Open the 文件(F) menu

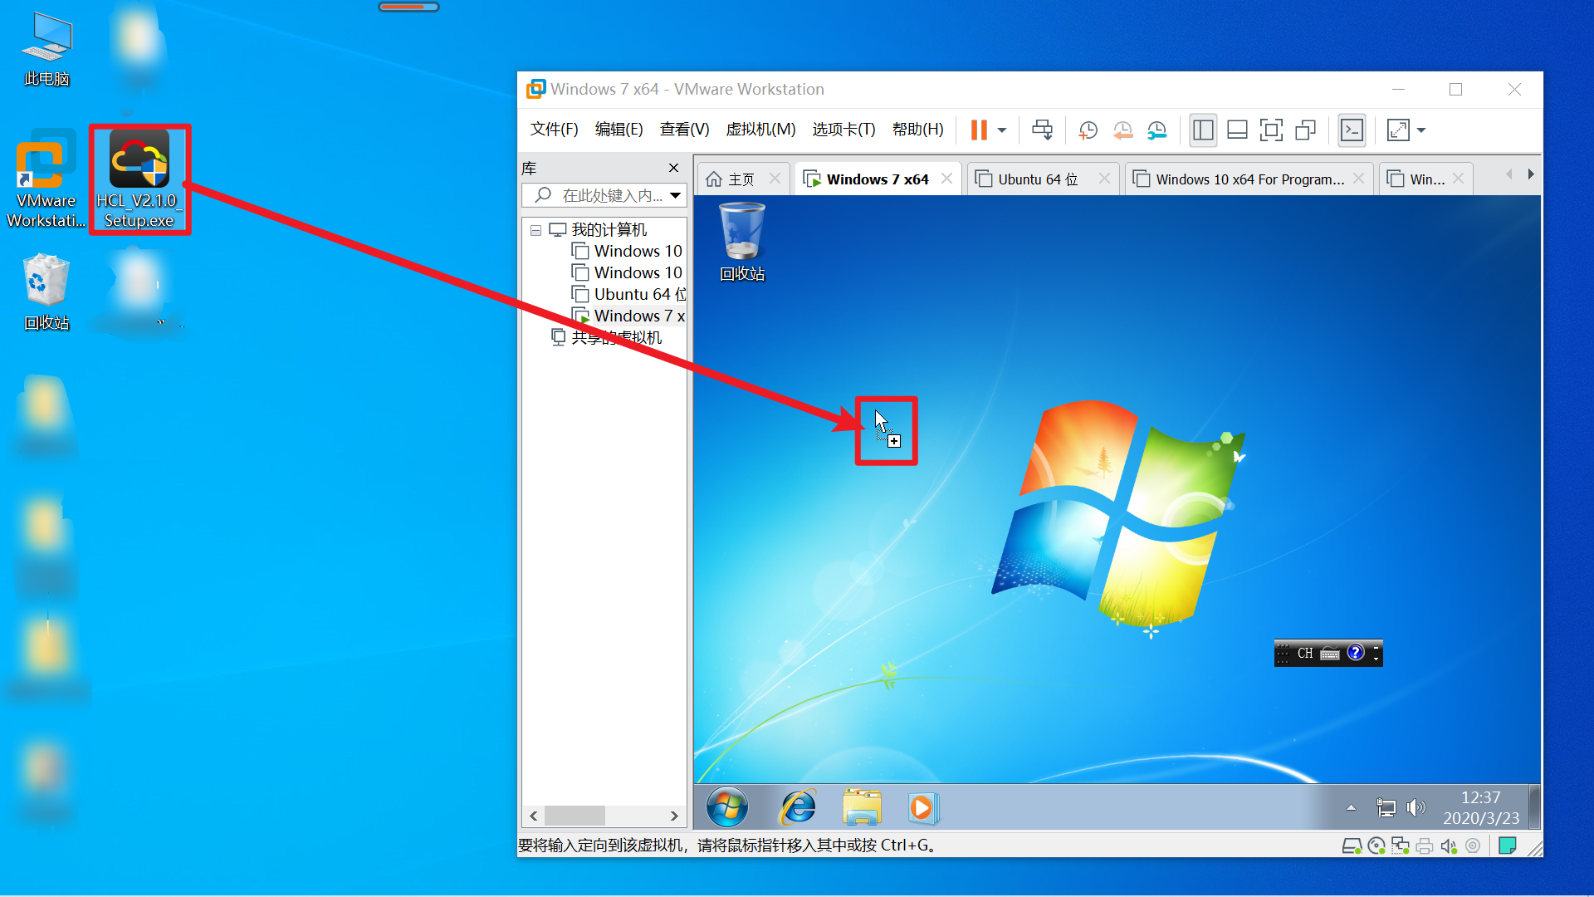[555, 130]
